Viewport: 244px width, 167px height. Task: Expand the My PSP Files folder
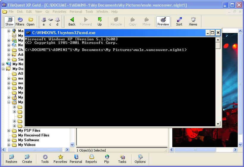click(x=9, y=131)
